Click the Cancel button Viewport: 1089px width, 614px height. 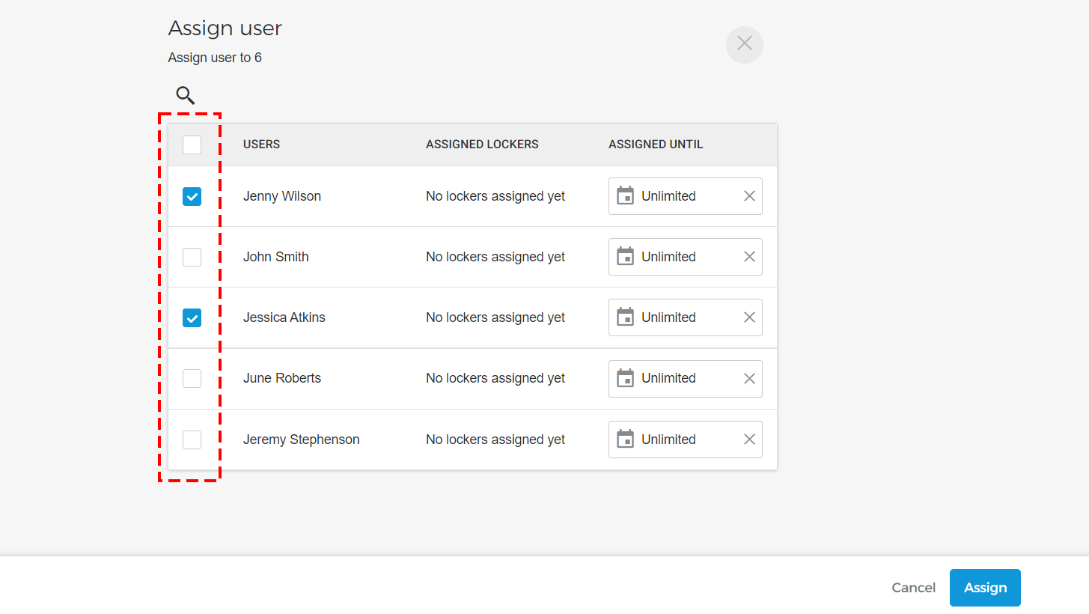pyautogui.click(x=913, y=588)
